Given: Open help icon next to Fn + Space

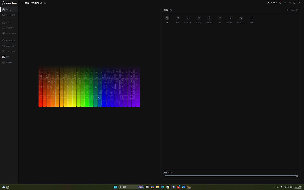Looking at the screenshot, I should tap(297, 10).
